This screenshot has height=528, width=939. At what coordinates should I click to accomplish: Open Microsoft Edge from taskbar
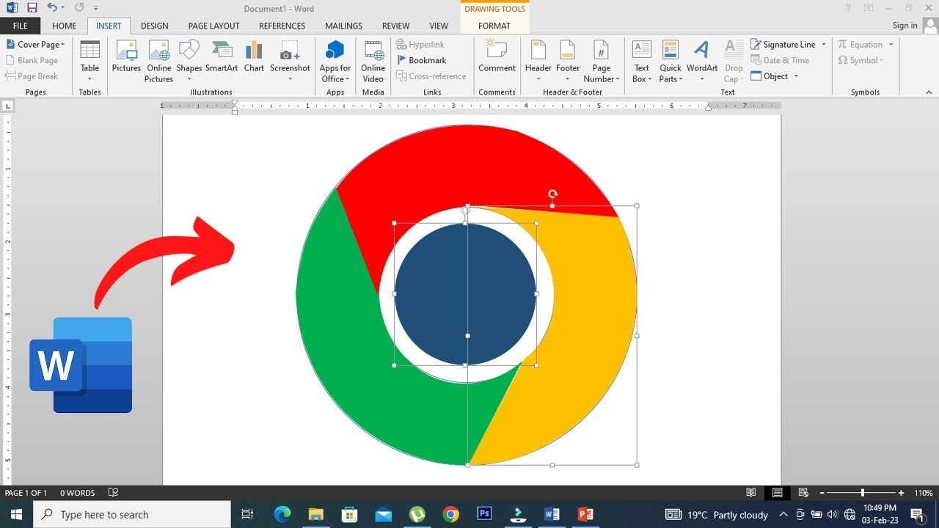pyautogui.click(x=282, y=515)
